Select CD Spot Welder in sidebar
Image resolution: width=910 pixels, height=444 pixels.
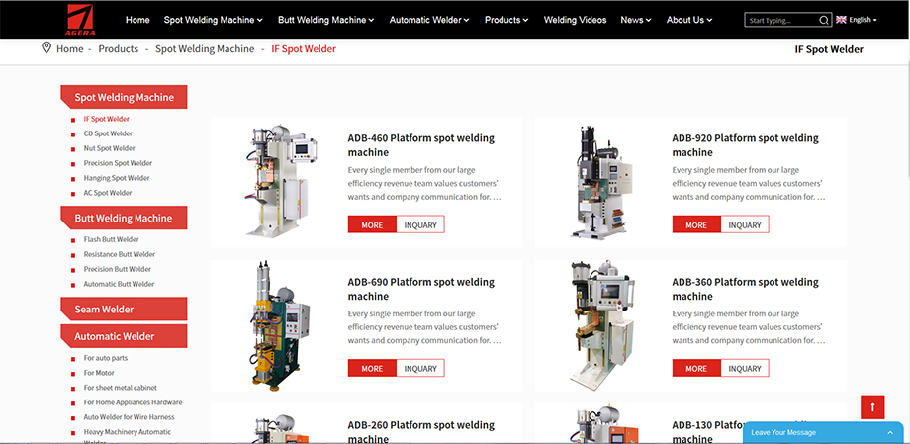pyautogui.click(x=108, y=133)
